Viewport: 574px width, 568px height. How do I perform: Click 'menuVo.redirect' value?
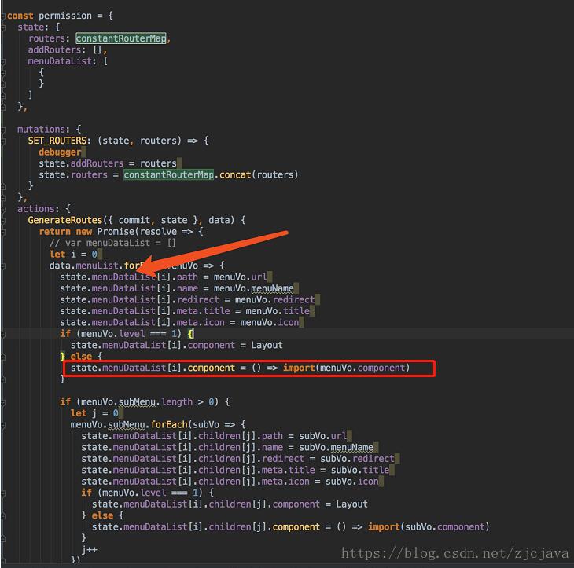(274, 299)
